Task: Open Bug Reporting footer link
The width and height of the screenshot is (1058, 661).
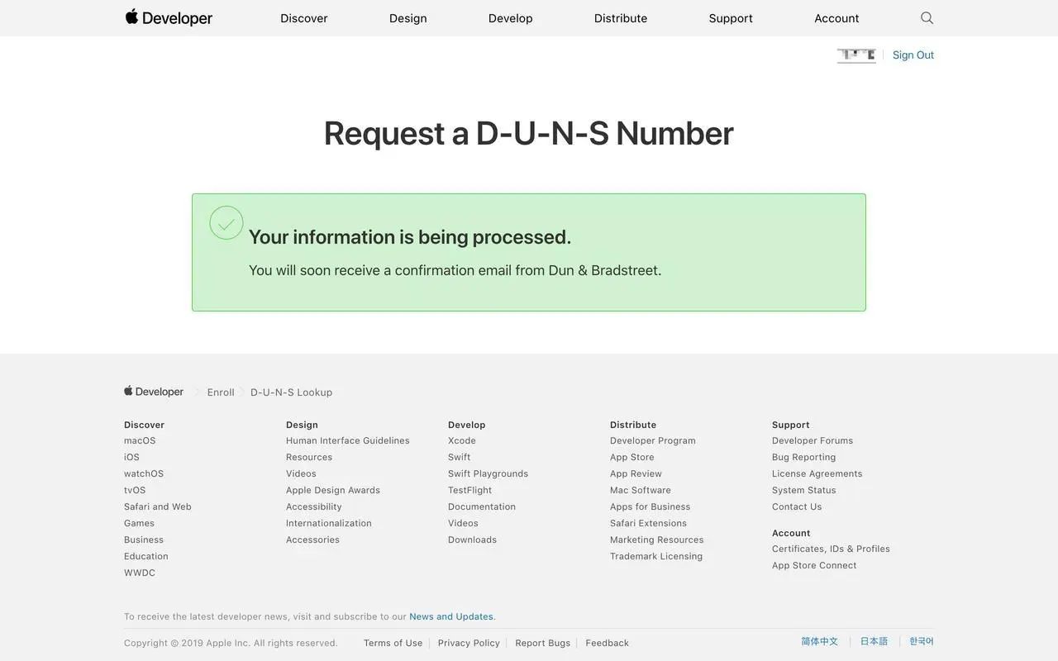Action: [804, 457]
